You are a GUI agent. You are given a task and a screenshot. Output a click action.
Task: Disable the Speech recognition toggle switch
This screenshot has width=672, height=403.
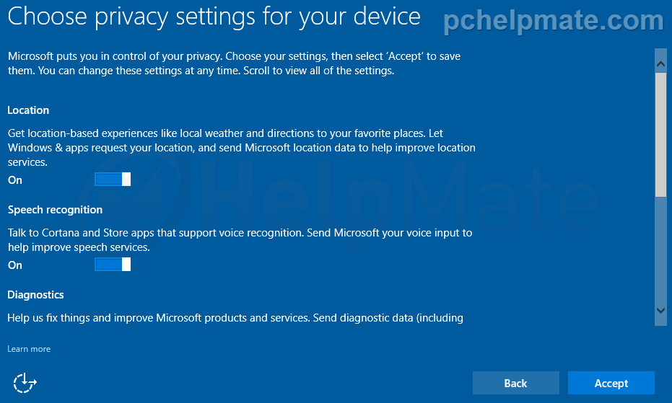[x=113, y=265]
